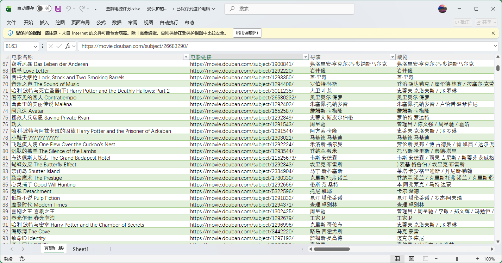Viewport: 502px width, 263px height.
Task: Click the Insert Function fx icon
Action: pos(68,46)
